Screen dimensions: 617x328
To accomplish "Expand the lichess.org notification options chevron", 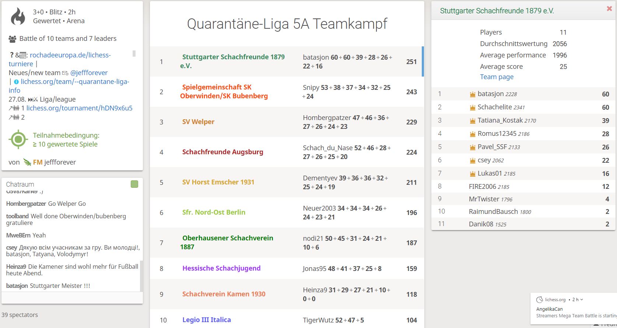I will (x=582, y=300).
